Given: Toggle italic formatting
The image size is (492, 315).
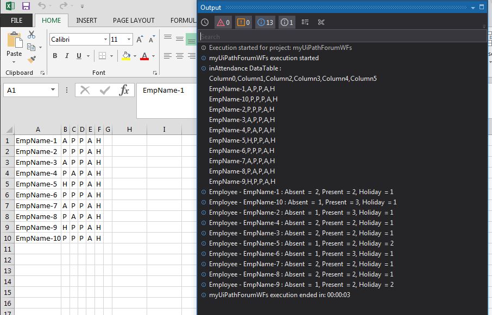Looking at the screenshot, I should click(67, 56).
